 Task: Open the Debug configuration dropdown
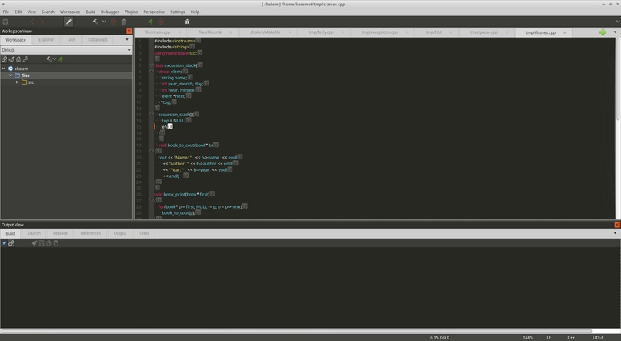click(x=66, y=50)
